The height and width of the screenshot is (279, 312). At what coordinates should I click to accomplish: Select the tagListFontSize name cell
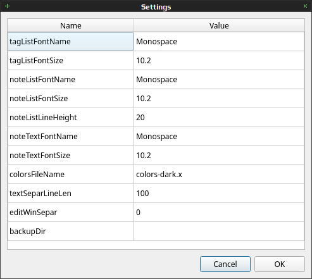[71, 61]
